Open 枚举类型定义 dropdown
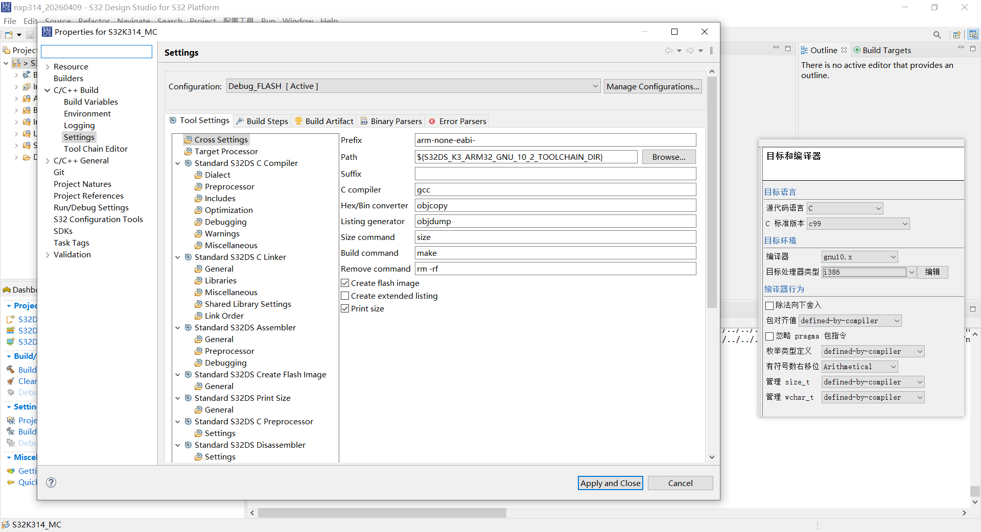 pos(873,351)
